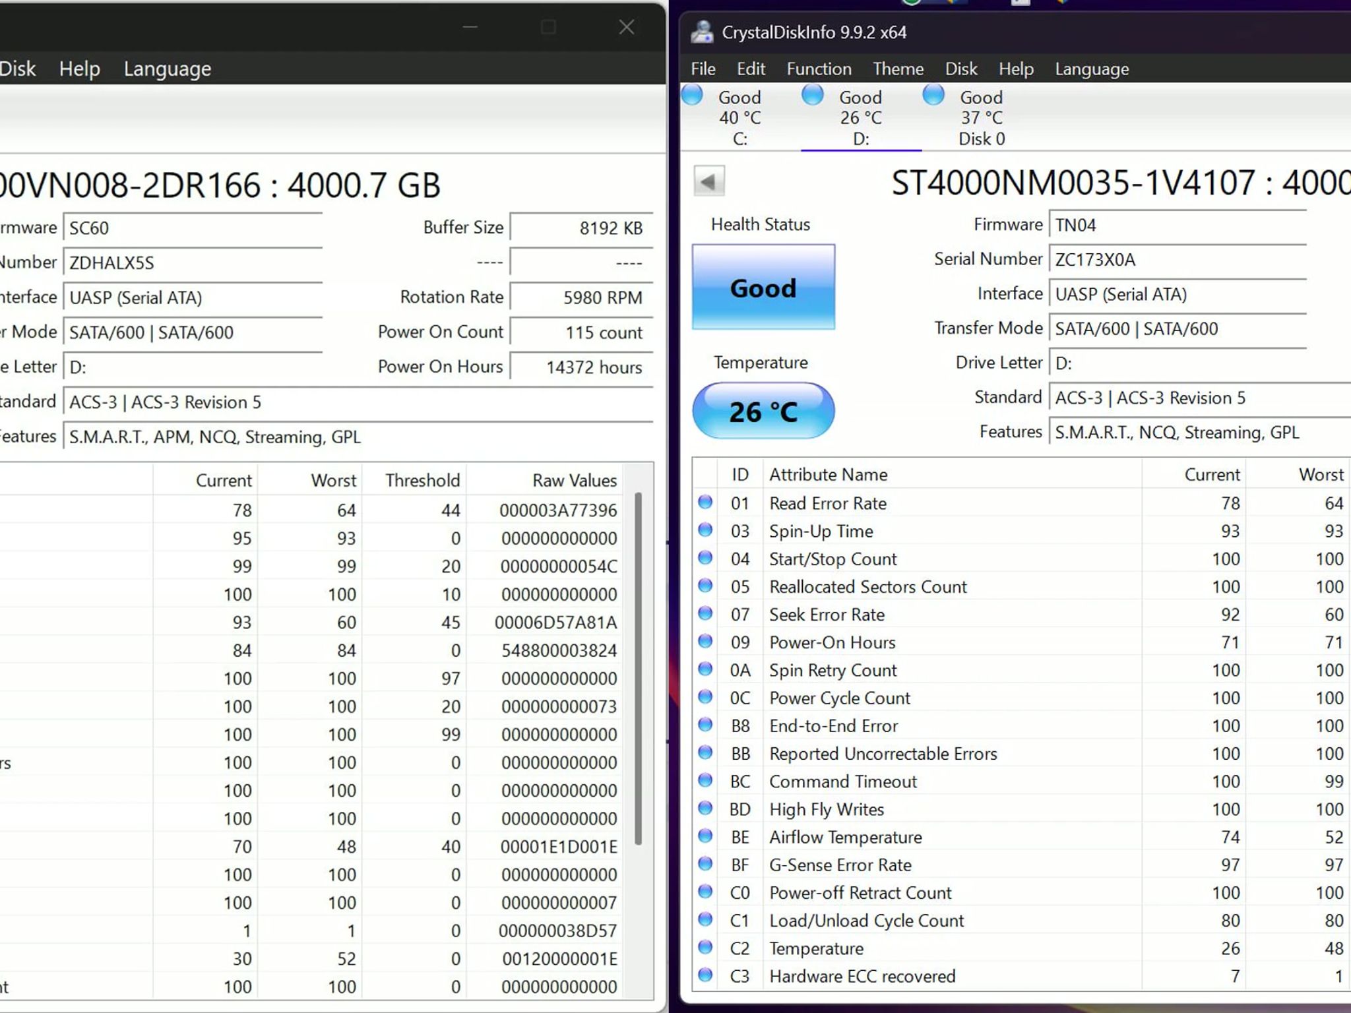Image resolution: width=1351 pixels, height=1013 pixels.
Task: Click status orb for G-Sense Error Rate
Action: 705,864
